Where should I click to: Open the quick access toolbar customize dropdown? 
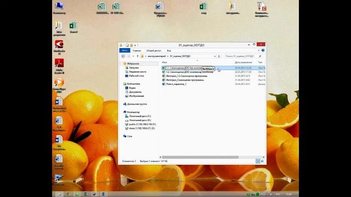click(x=135, y=45)
